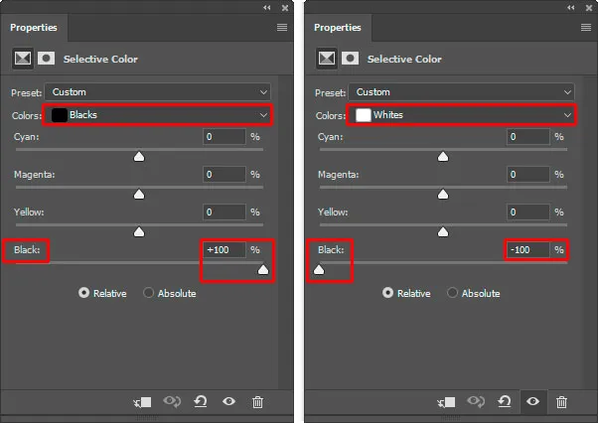Click the Yellow value field in the Blacks panel
Image resolution: width=598 pixels, height=423 pixels.
pyautogui.click(x=224, y=211)
